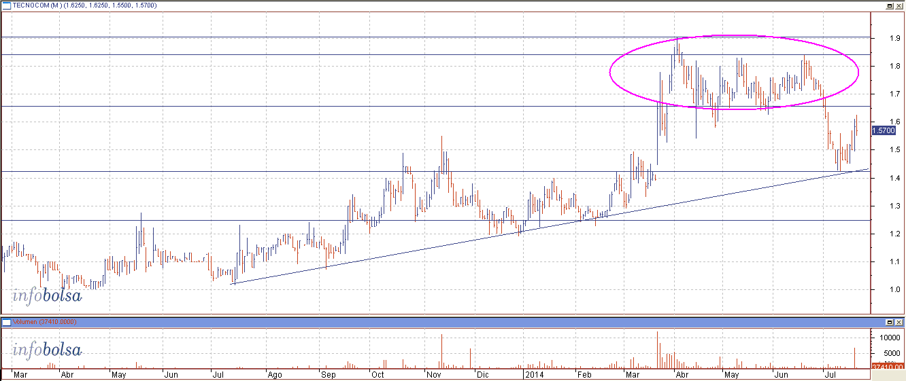The width and height of the screenshot is (906, 381).
Task: Click the Volumen (37410.0000) title bar
Action: [x=452, y=322]
